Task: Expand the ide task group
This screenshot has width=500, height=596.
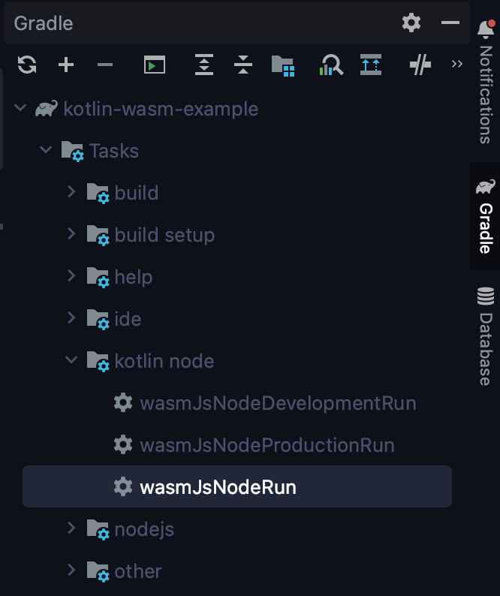Action: (71, 318)
